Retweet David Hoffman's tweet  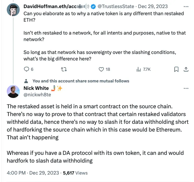(64, 69)
